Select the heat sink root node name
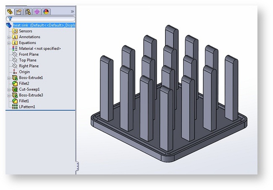The height and width of the screenshot is (190, 273). pyautogui.click(x=44, y=25)
